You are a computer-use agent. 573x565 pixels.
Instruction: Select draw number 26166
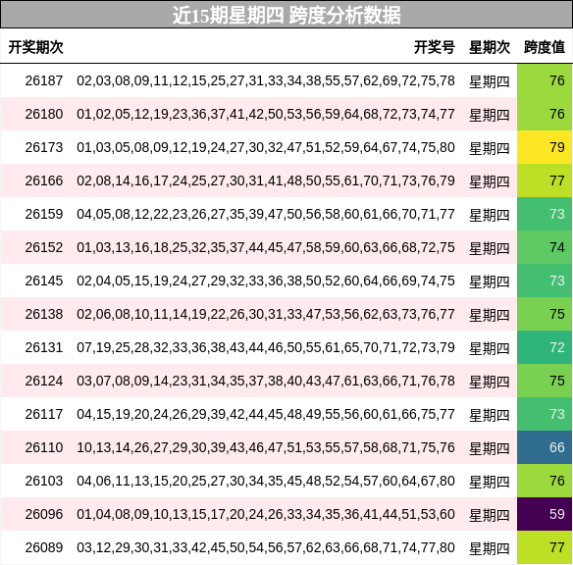pyautogui.click(x=44, y=180)
